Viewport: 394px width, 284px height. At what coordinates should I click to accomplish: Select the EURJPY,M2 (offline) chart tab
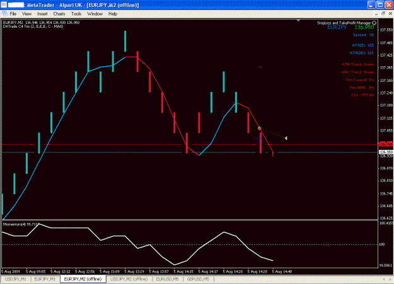coord(83,279)
